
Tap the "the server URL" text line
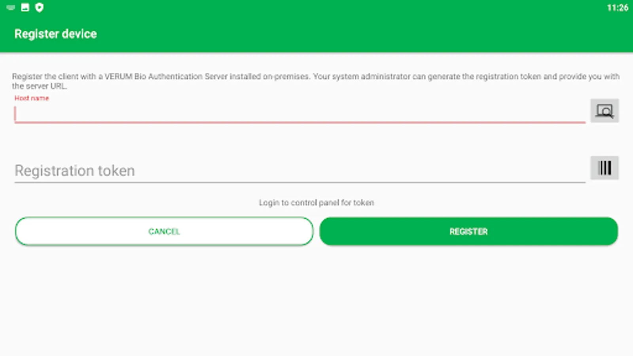coord(40,86)
